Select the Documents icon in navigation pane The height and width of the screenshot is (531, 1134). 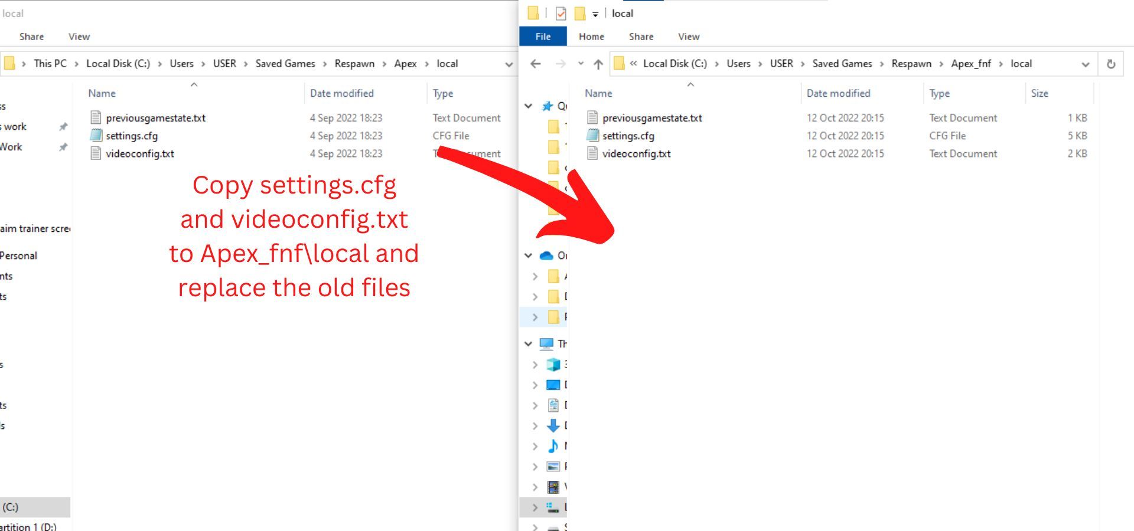[x=553, y=405]
